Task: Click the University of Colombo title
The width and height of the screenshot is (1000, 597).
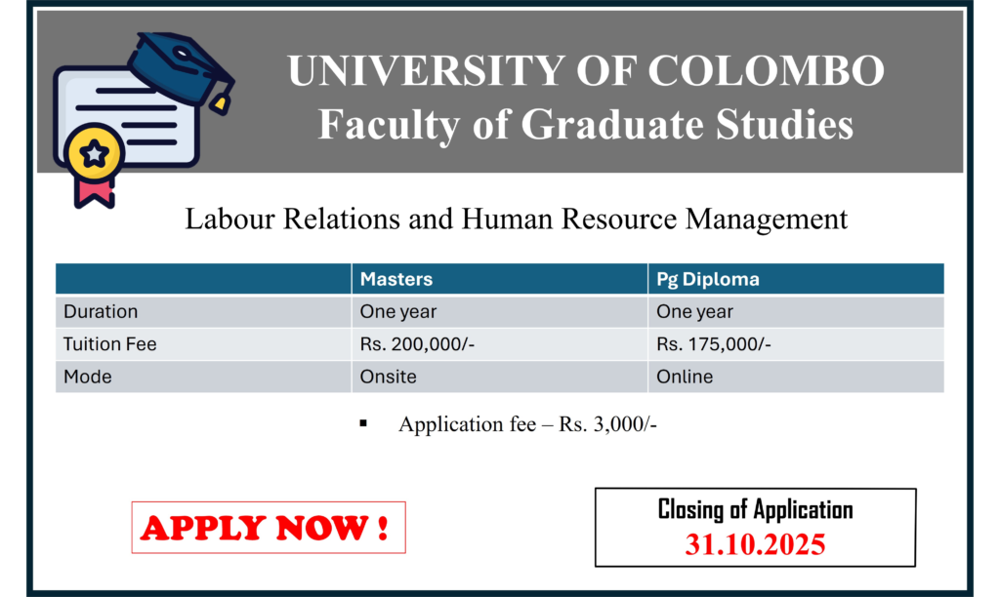Action: [585, 70]
